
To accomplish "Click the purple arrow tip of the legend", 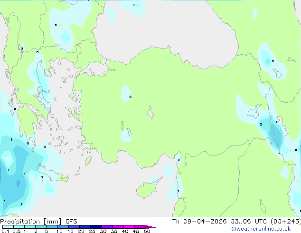I will point(150,227).
